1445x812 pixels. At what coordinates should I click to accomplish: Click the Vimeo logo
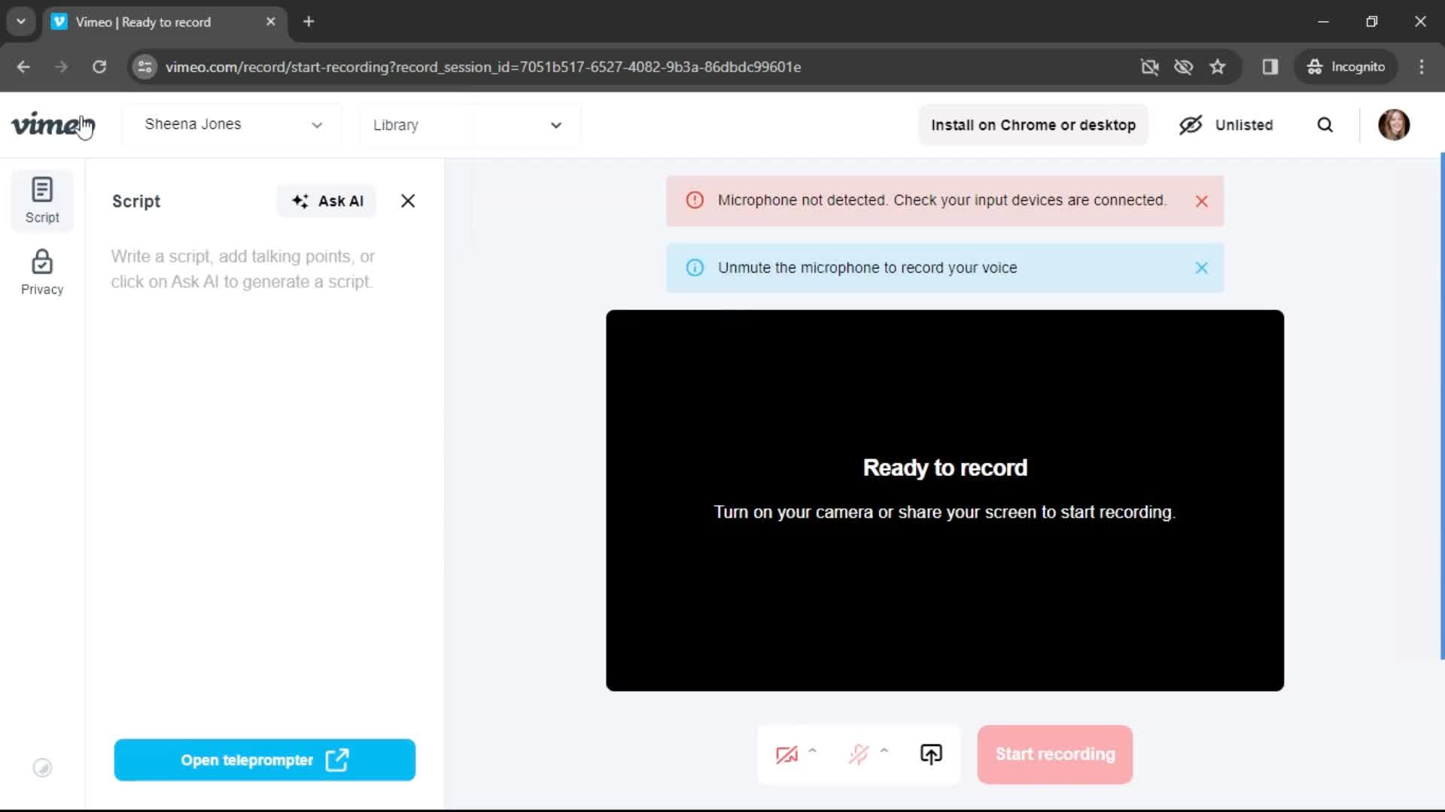click(53, 125)
